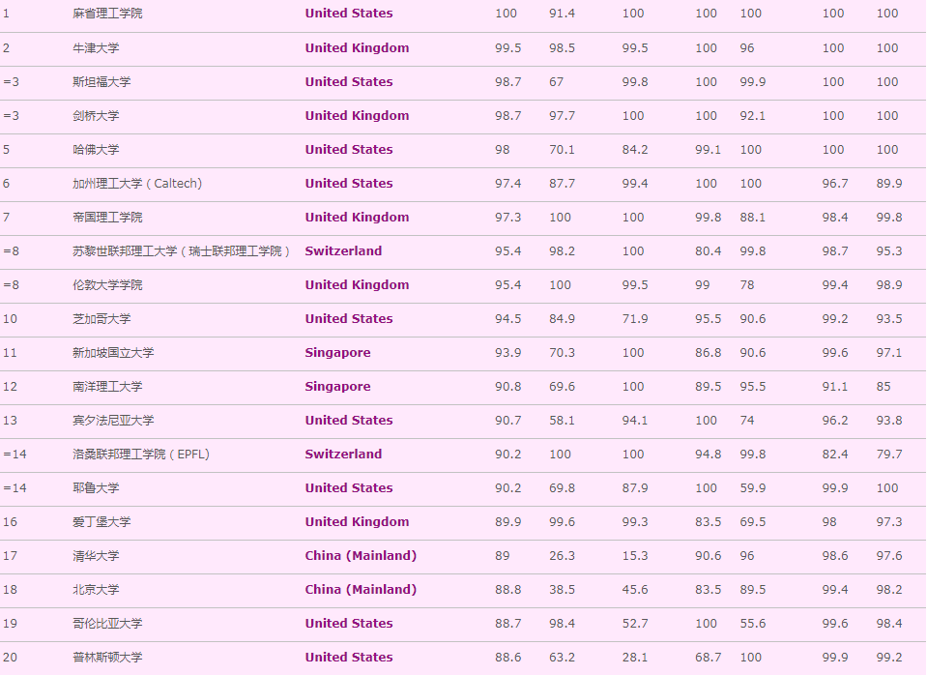
Task: Click score 68.7 in the 普林斯顿大学 row
Action: pyautogui.click(x=709, y=657)
